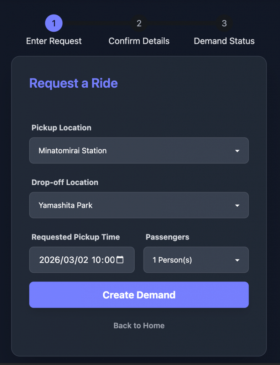Viewport: 280px width, 365px height.
Task: Go to the Confirm Details step label
Action: coord(139,41)
